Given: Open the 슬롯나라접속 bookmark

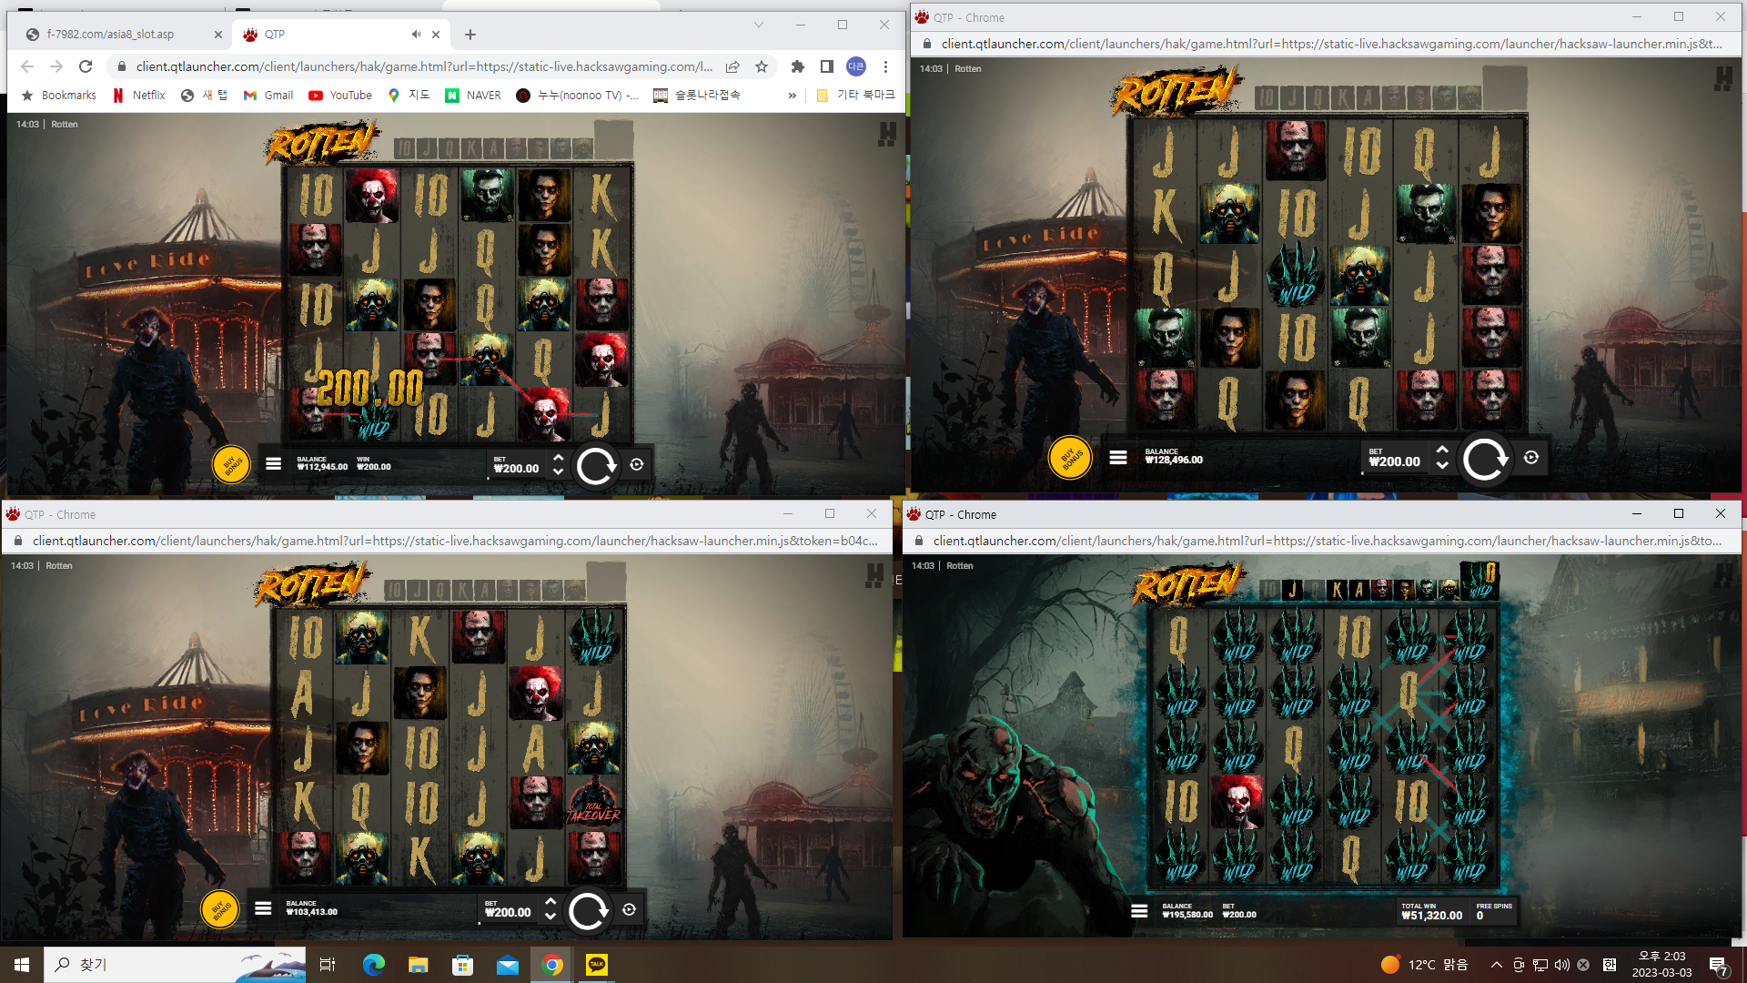Looking at the screenshot, I should (697, 96).
